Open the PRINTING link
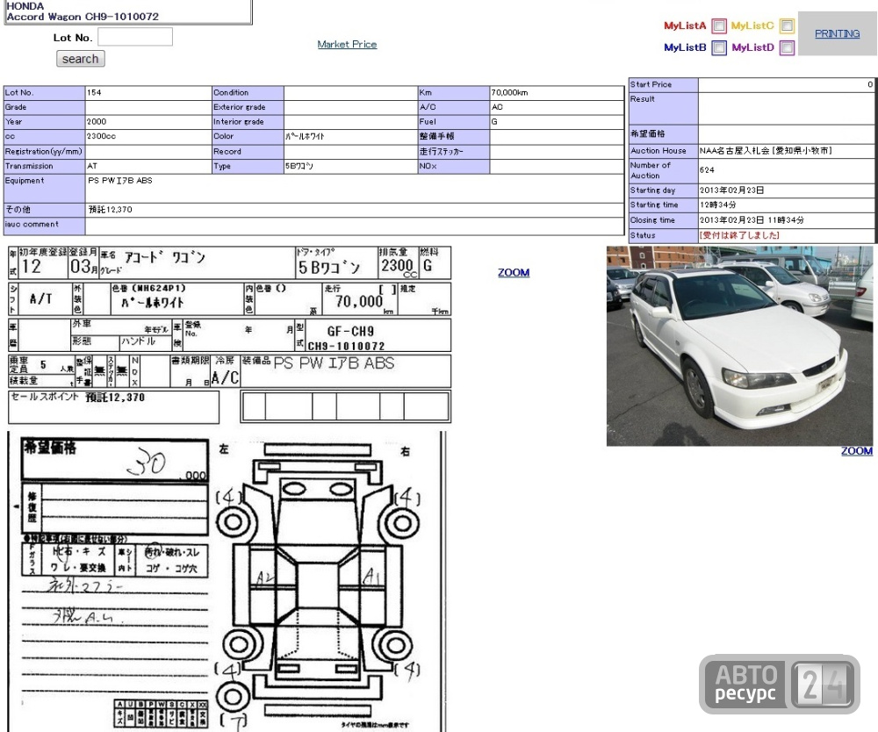Image resolution: width=878 pixels, height=732 pixels. (837, 33)
